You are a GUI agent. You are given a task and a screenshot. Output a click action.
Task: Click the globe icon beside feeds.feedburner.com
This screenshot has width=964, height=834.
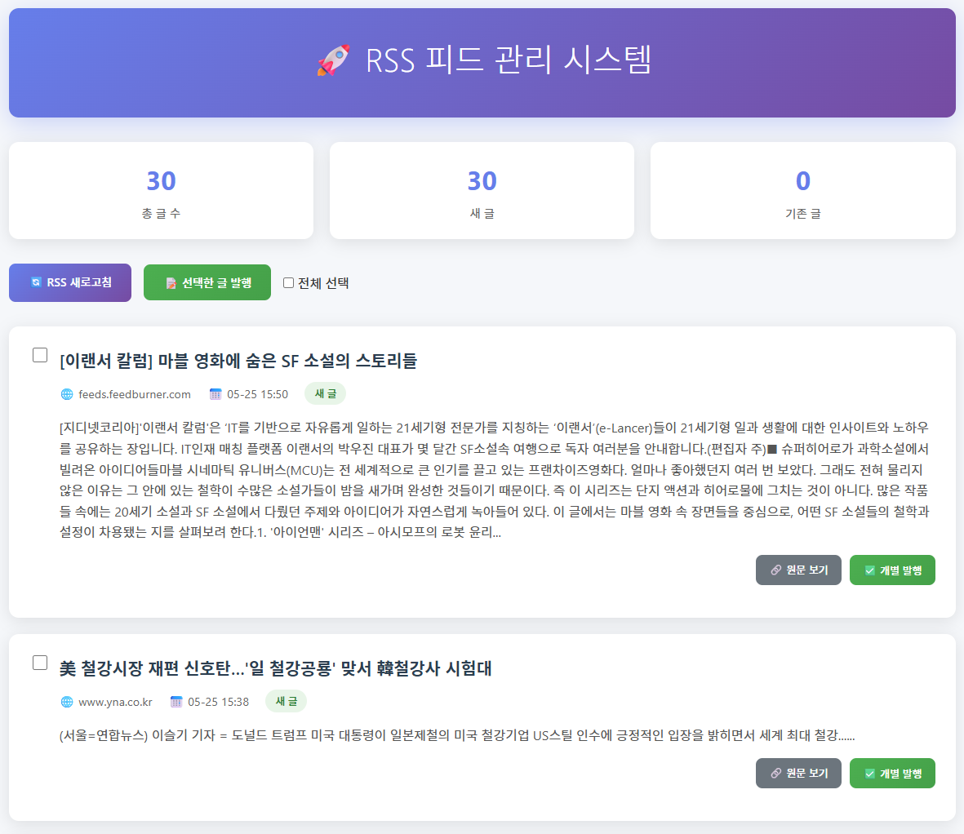pyautogui.click(x=67, y=394)
